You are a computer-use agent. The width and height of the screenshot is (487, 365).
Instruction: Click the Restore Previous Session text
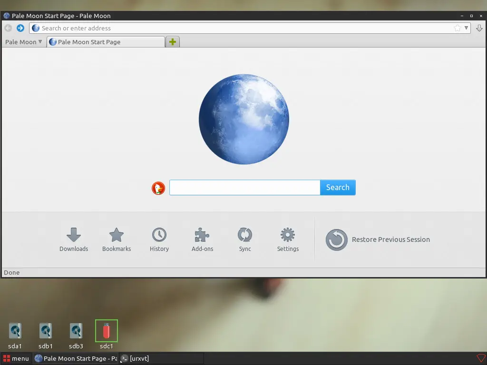[x=391, y=240]
